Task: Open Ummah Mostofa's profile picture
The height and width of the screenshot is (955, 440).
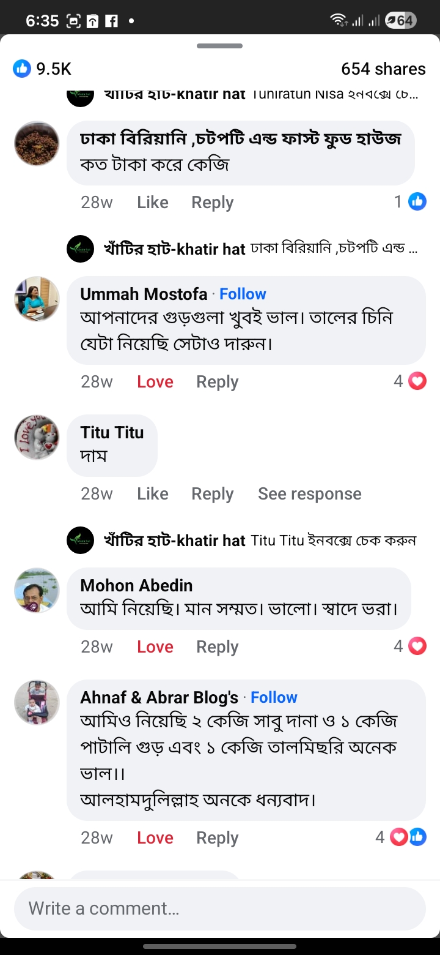Action: point(37,299)
